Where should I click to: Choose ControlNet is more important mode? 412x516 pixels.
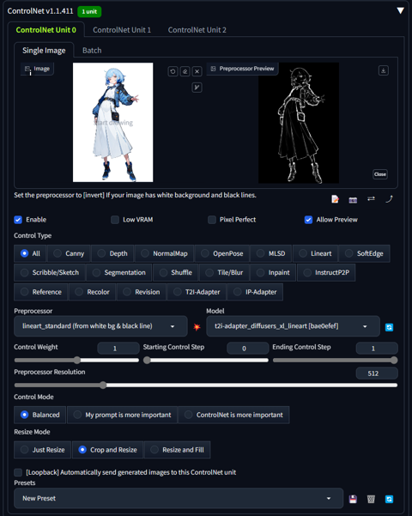233,415
